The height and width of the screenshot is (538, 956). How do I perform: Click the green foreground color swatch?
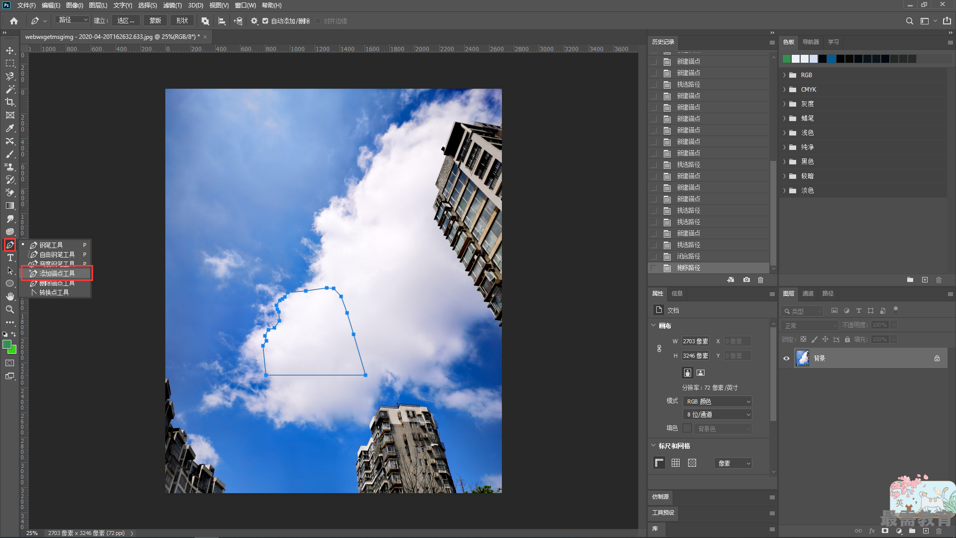click(7, 345)
